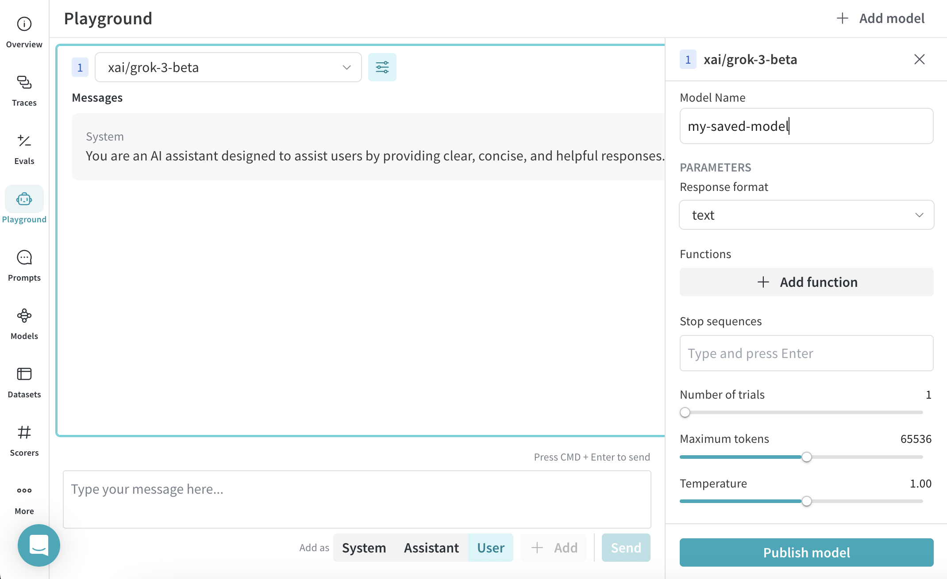Expand the xai/grok-3-beta model dropdown
Viewport: 947px width, 579px height.
click(228, 67)
